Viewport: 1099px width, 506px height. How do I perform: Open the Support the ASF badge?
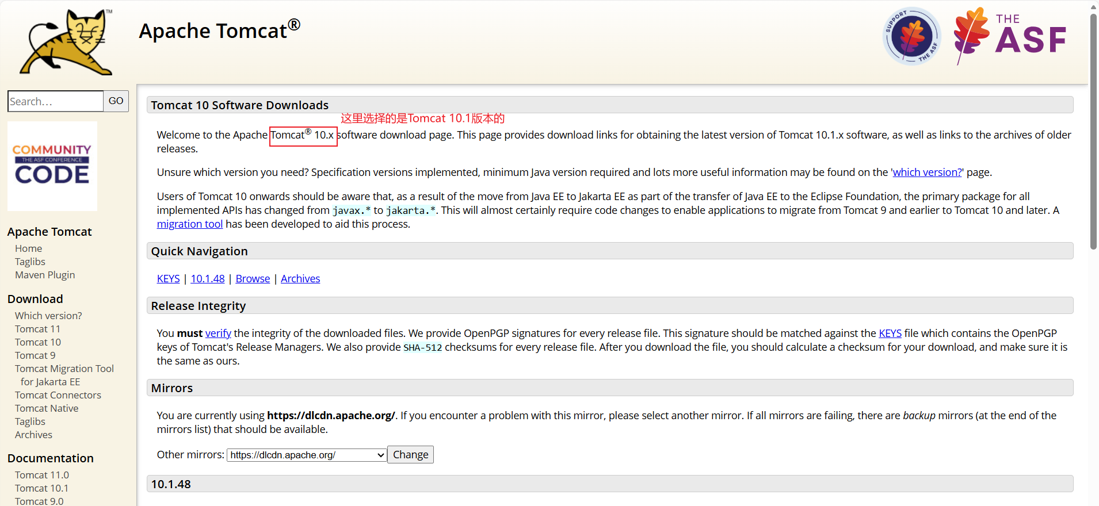point(911,36)
